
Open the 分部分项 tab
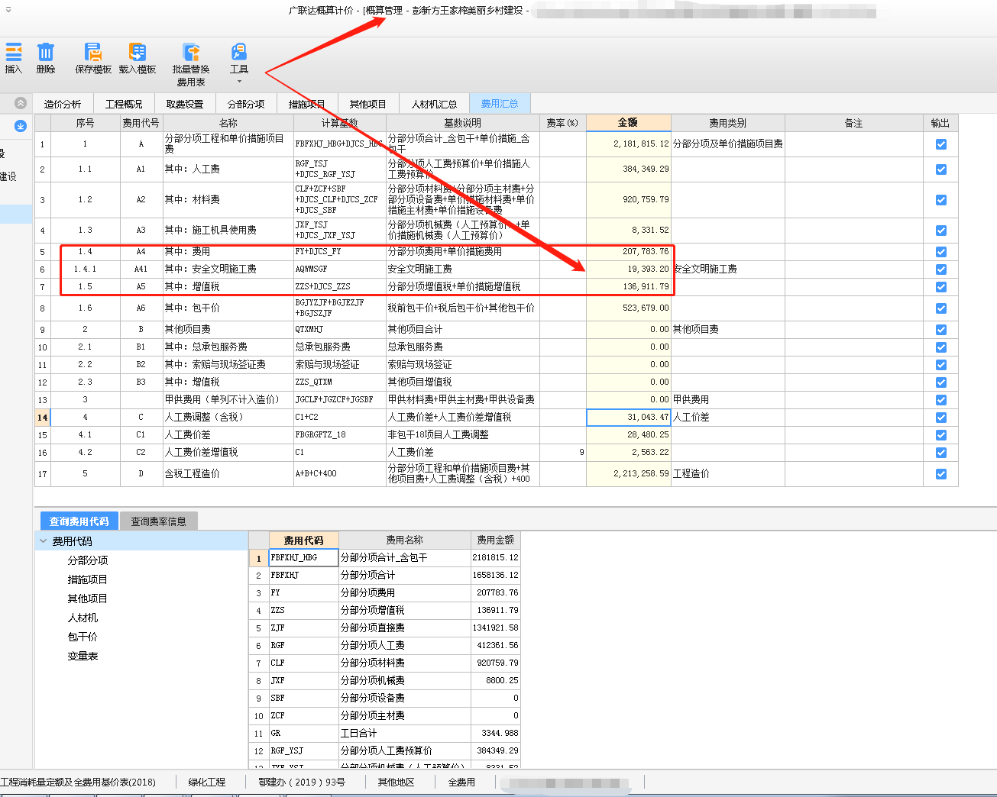[246, 104]
